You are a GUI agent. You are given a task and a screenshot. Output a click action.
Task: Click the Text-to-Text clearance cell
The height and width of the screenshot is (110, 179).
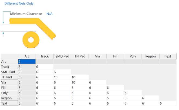[168, 104]
